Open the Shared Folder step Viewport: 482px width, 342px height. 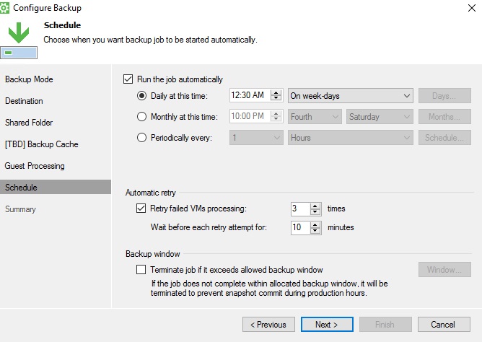pyautogui.click(x=29, y=123)
